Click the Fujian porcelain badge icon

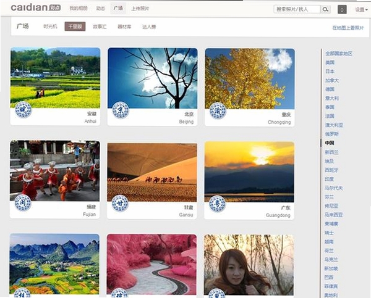point(23,203)
